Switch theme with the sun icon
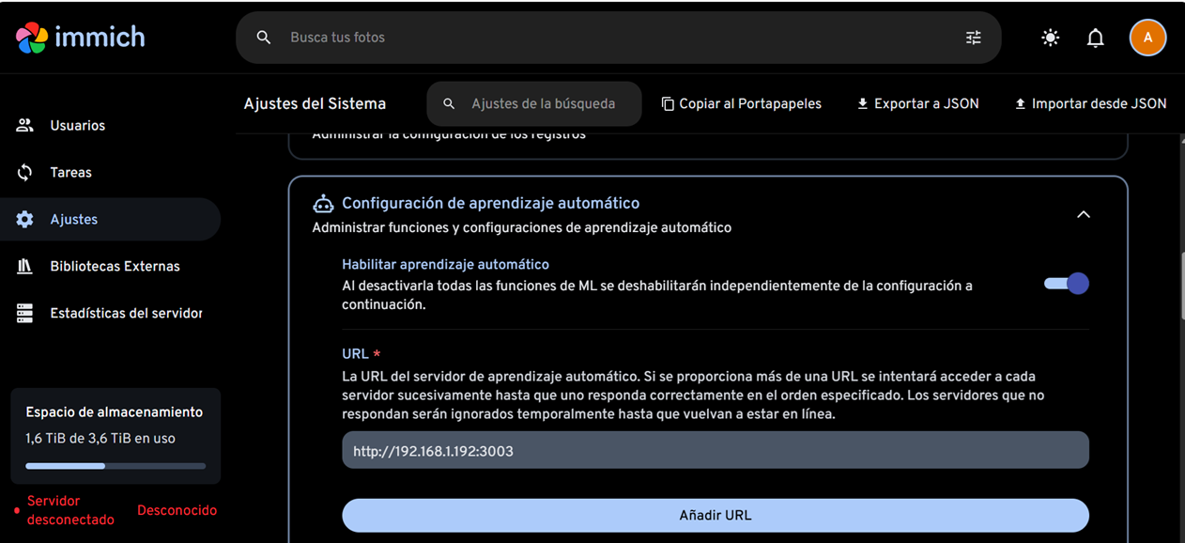Image resolution: width=1185 pixels, height=543 pixels. (x=1050, y=38)
